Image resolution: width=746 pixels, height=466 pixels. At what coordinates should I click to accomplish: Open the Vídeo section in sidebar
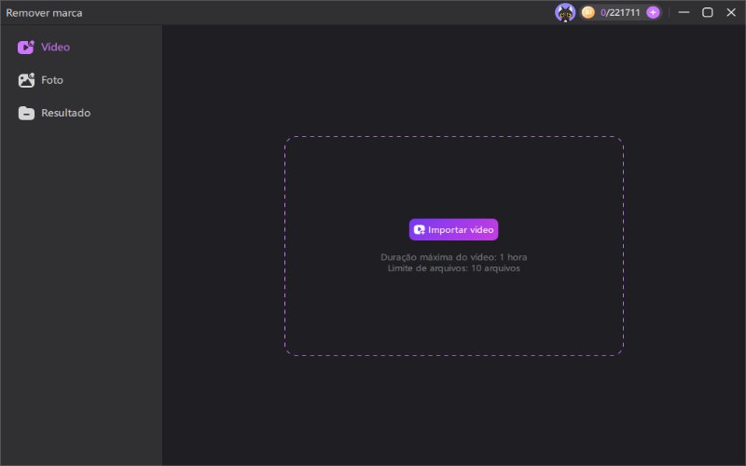pyautogui.click(x=44, y=48)
